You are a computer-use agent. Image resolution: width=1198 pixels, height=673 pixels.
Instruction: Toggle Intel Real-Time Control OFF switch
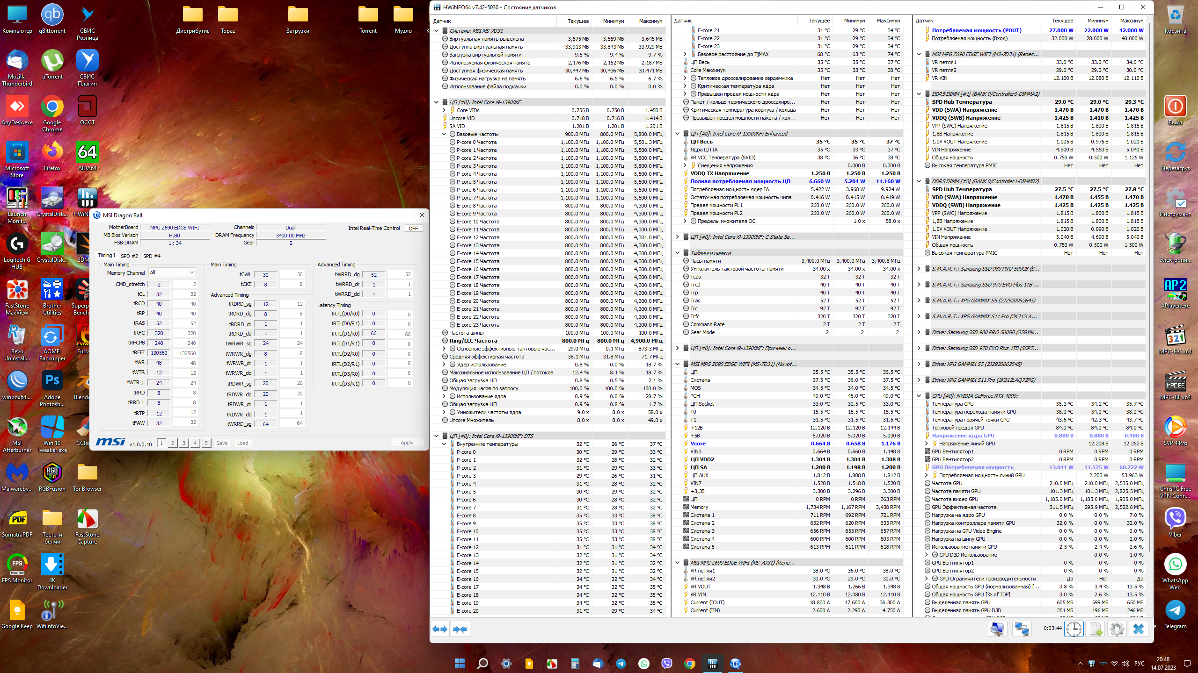413,229
